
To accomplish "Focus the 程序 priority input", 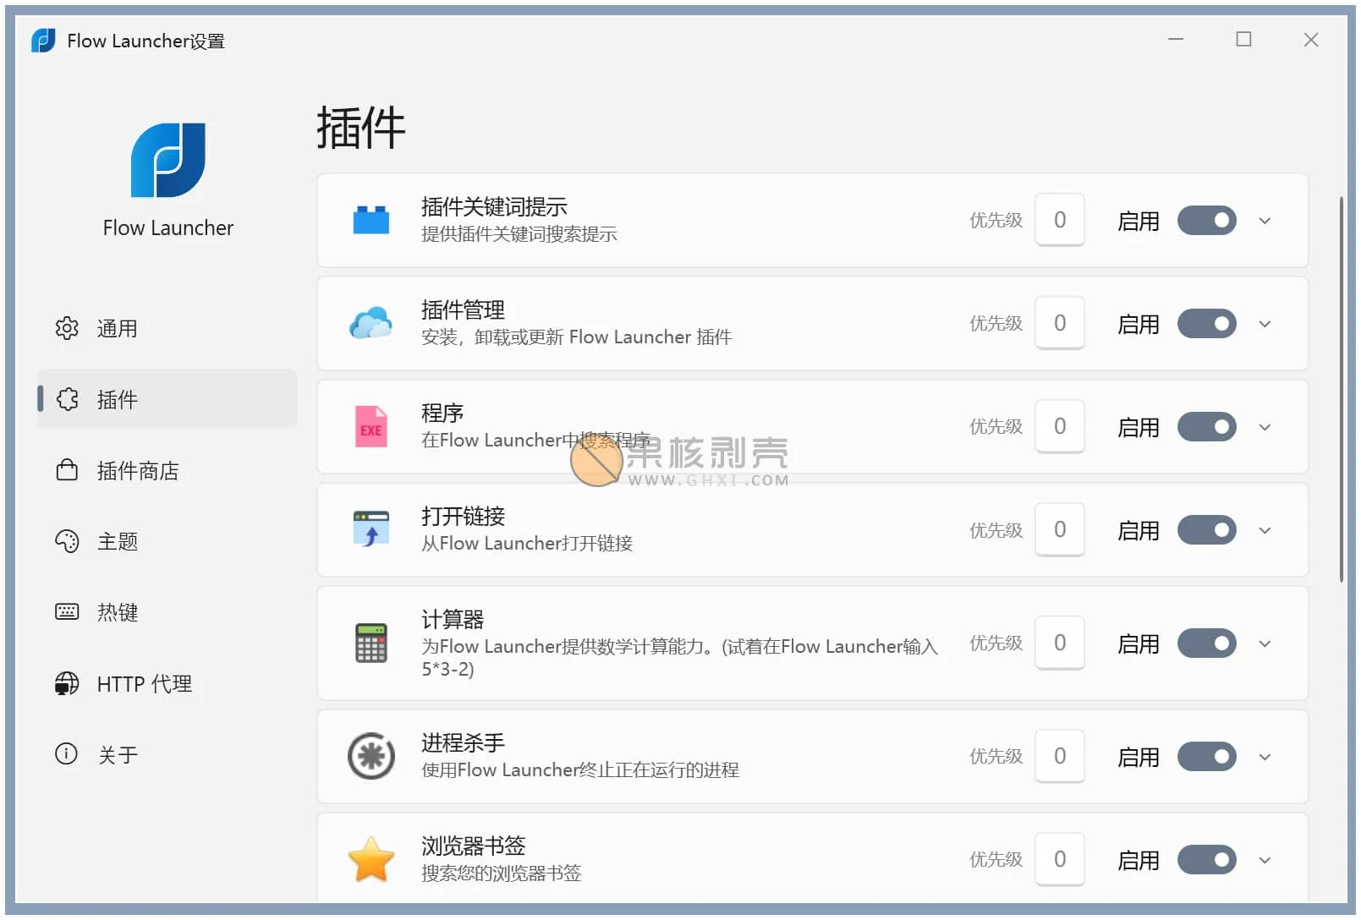I will click(x=1060, y=426).
